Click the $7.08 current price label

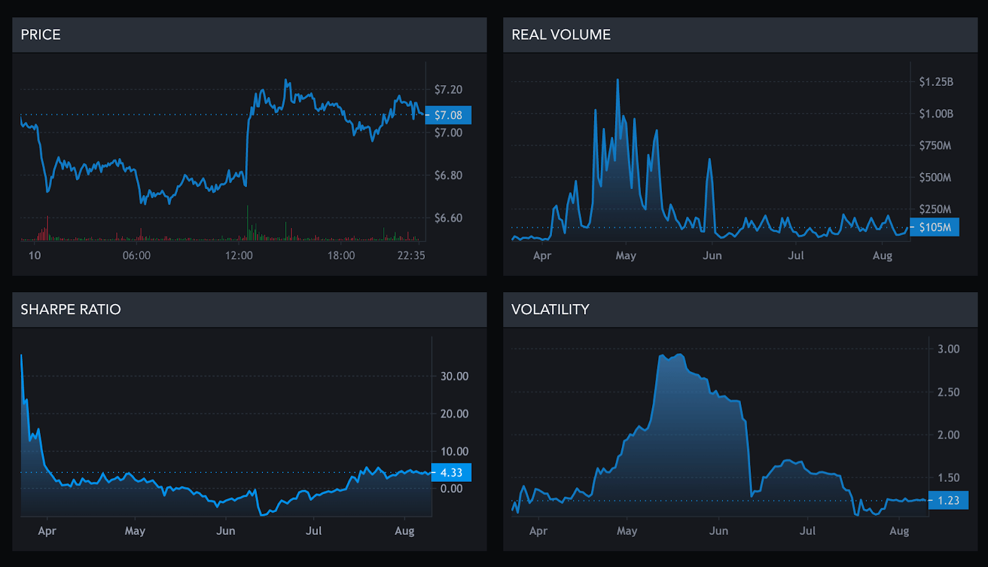point(448,115)
